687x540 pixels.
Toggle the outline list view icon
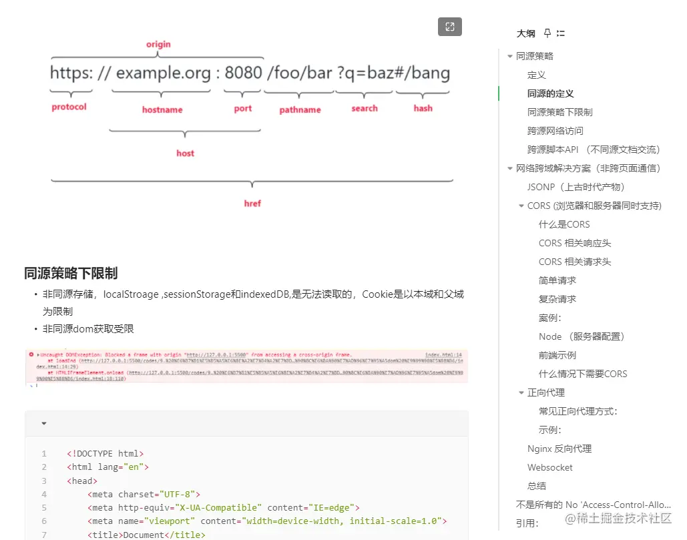[560, 33]
